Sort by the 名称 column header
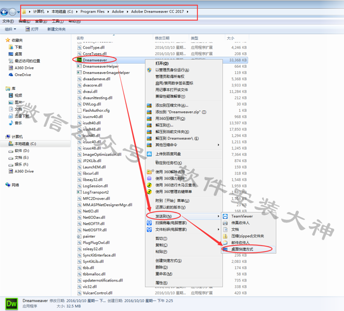 click(x=80, y=38)
